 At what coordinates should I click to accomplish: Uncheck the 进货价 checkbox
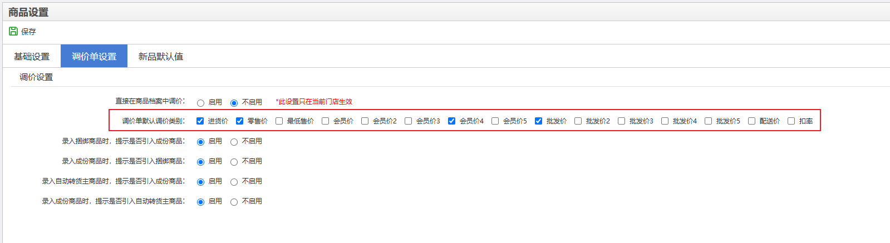[x=200, y=121]
